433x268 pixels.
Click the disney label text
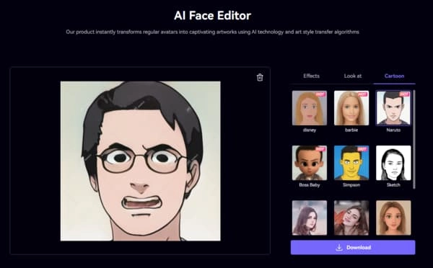[x=310, y=130]
